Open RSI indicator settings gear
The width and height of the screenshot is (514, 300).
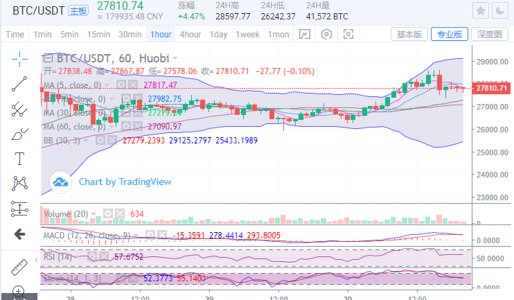point(92,256)
